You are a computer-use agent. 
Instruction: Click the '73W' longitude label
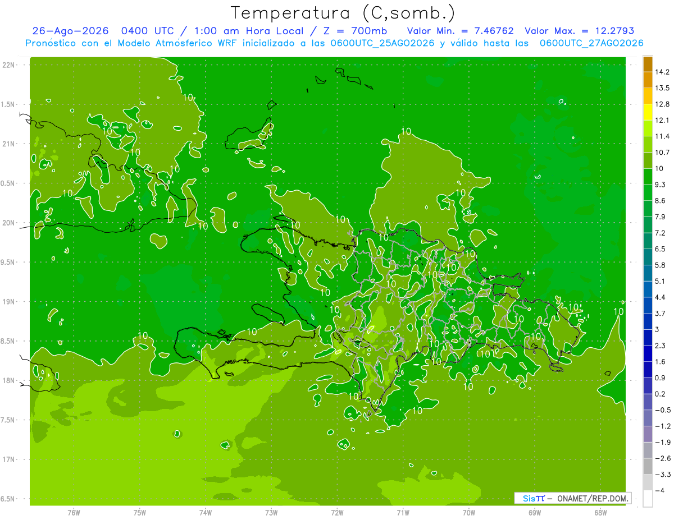pos(271,513)
